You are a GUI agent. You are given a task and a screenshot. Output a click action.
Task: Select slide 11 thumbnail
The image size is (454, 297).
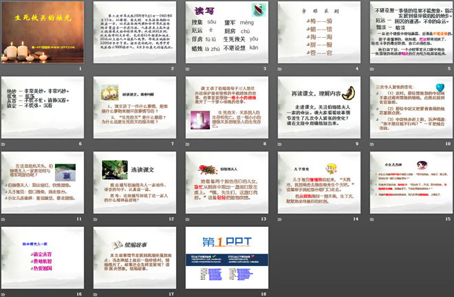tap(43, 183)
